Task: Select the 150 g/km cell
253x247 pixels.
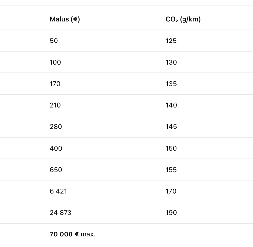Action: click(x=171, y=148)
